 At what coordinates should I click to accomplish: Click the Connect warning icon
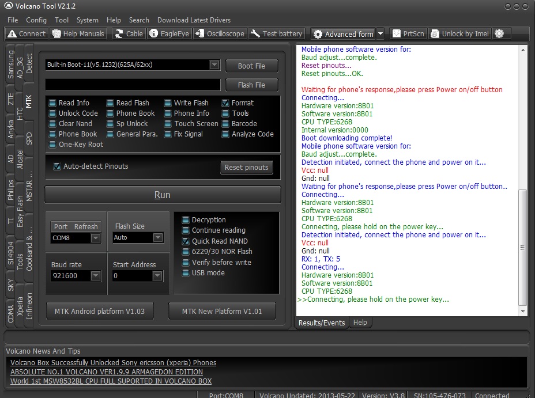12,34
